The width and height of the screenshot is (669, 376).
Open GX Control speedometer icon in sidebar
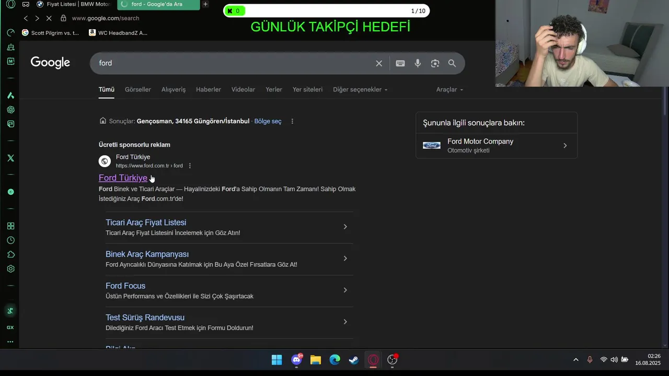(x=10, y=32)
